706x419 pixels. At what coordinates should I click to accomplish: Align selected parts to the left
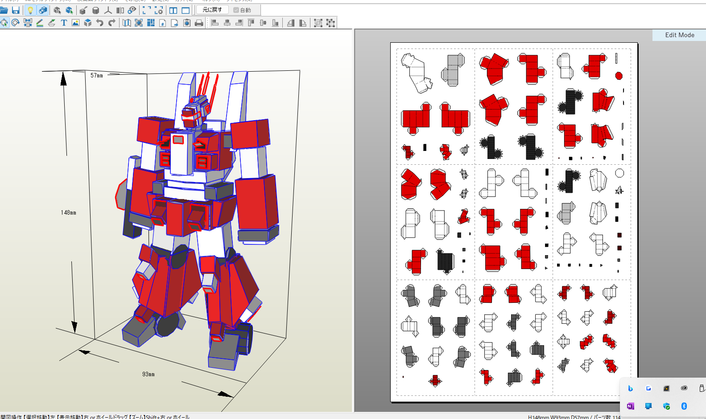click(215, 23)
